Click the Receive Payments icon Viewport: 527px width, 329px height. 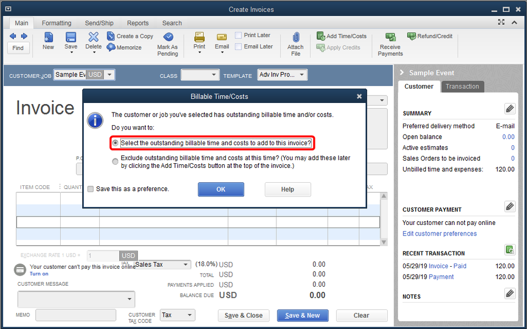click(390, 36)
